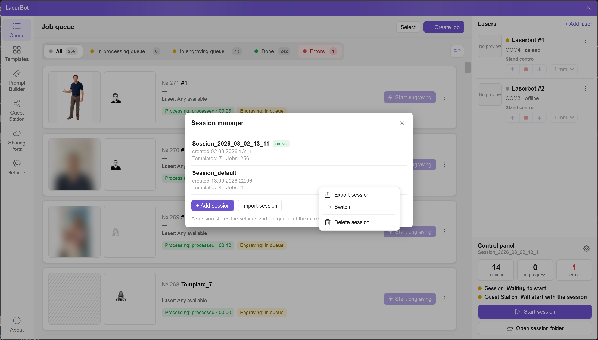This screenshot has height=340, width=598.
Task: Open the Guest Station section
Action: click(17, 111)
